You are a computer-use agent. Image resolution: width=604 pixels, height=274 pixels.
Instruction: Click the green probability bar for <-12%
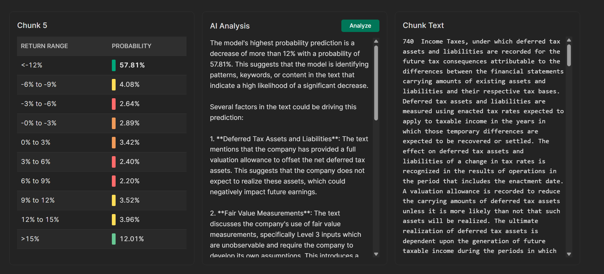click(114, 65)
